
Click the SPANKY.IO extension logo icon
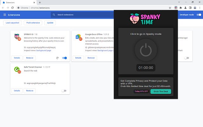click(17, 37)
